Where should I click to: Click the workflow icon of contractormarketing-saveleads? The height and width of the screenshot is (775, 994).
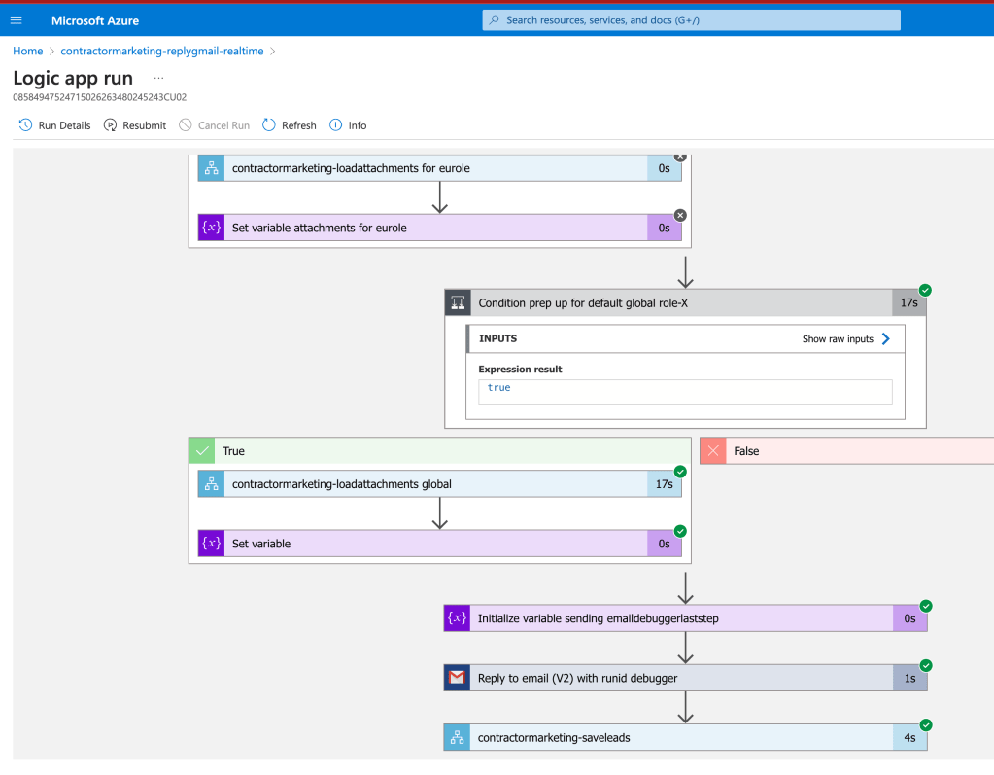(x=457, y=737)
